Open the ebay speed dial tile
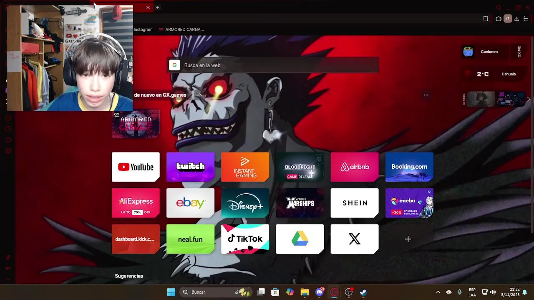The width and height of the screenshot is (534, 300). coord(190,203)
